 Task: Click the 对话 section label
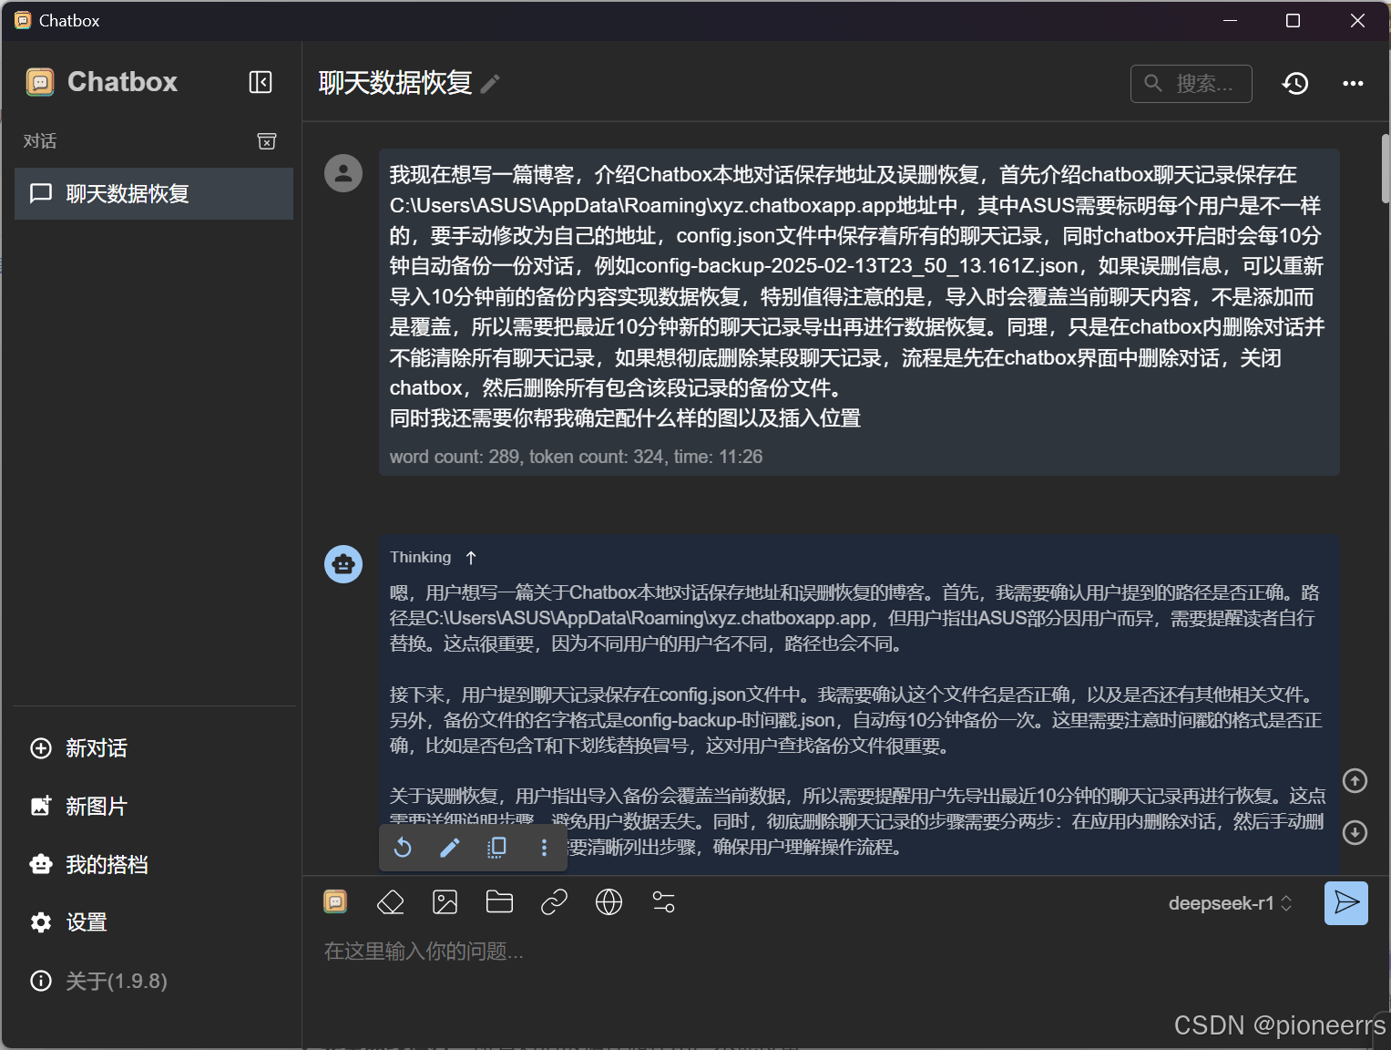[40, 141]
